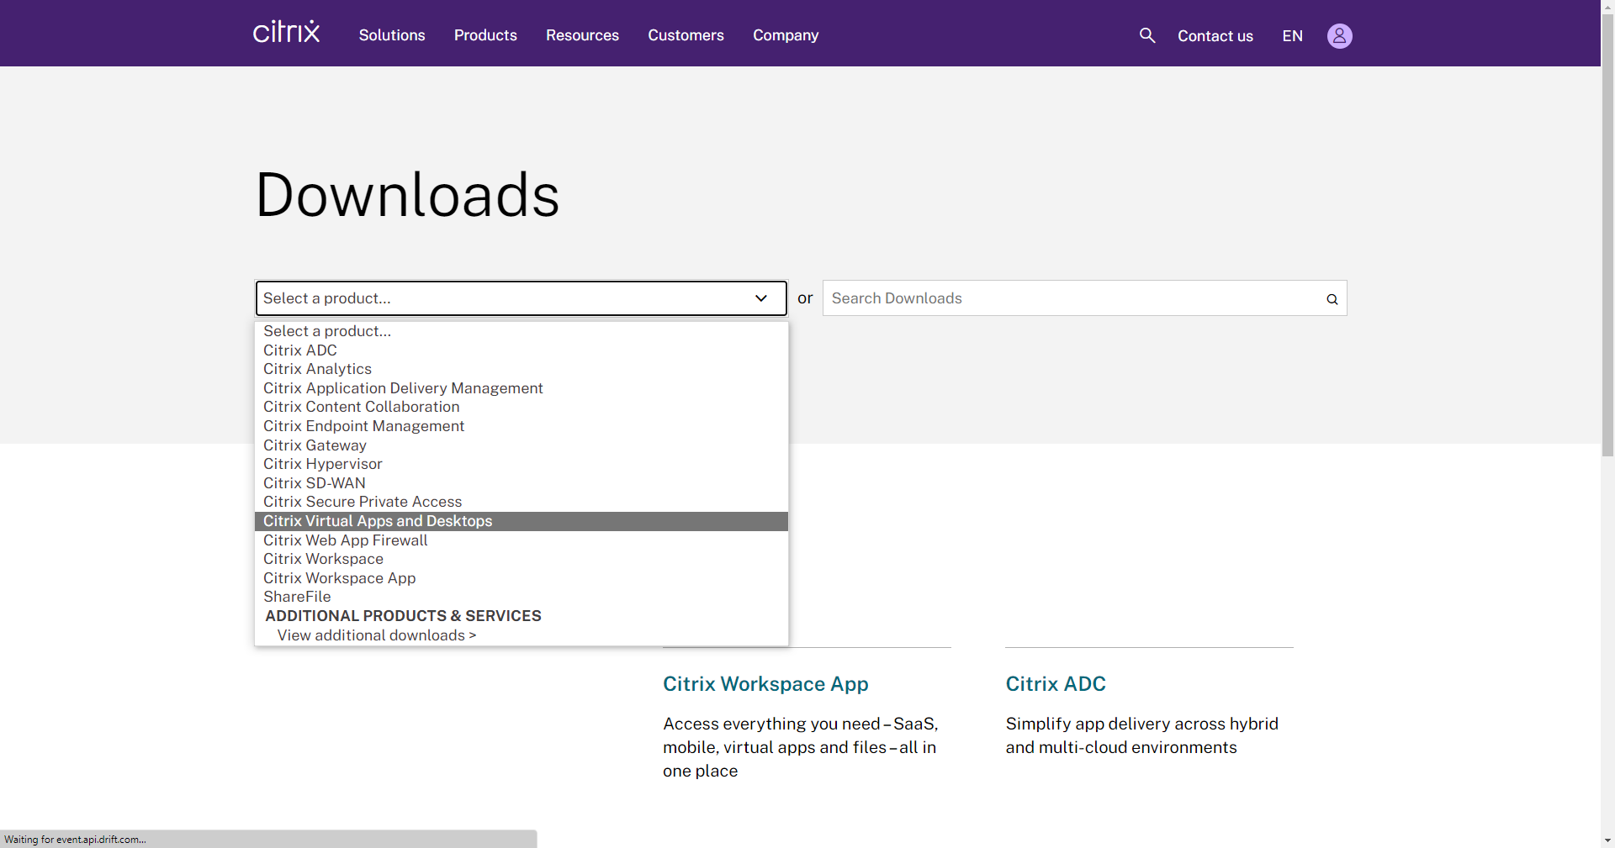Click into the Search Downloads field
This screenshot has width=1615, height=848.
pyautogui.click(x=1068, y=298)
